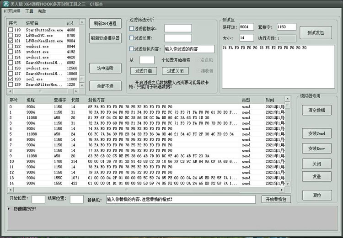The height and width of the screenshot is (238, 343).
Task: Uncheck the LdVBoxHeadless.exe process checkbox
Action: (x=11, y=41)
